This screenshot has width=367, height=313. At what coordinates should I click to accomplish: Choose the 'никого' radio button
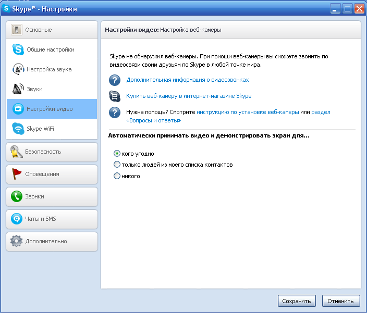pos(117,176)
